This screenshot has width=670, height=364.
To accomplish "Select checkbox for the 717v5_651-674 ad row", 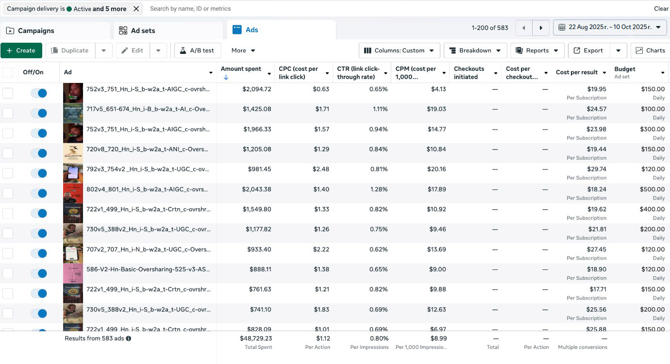I will [x=8, y=113].
